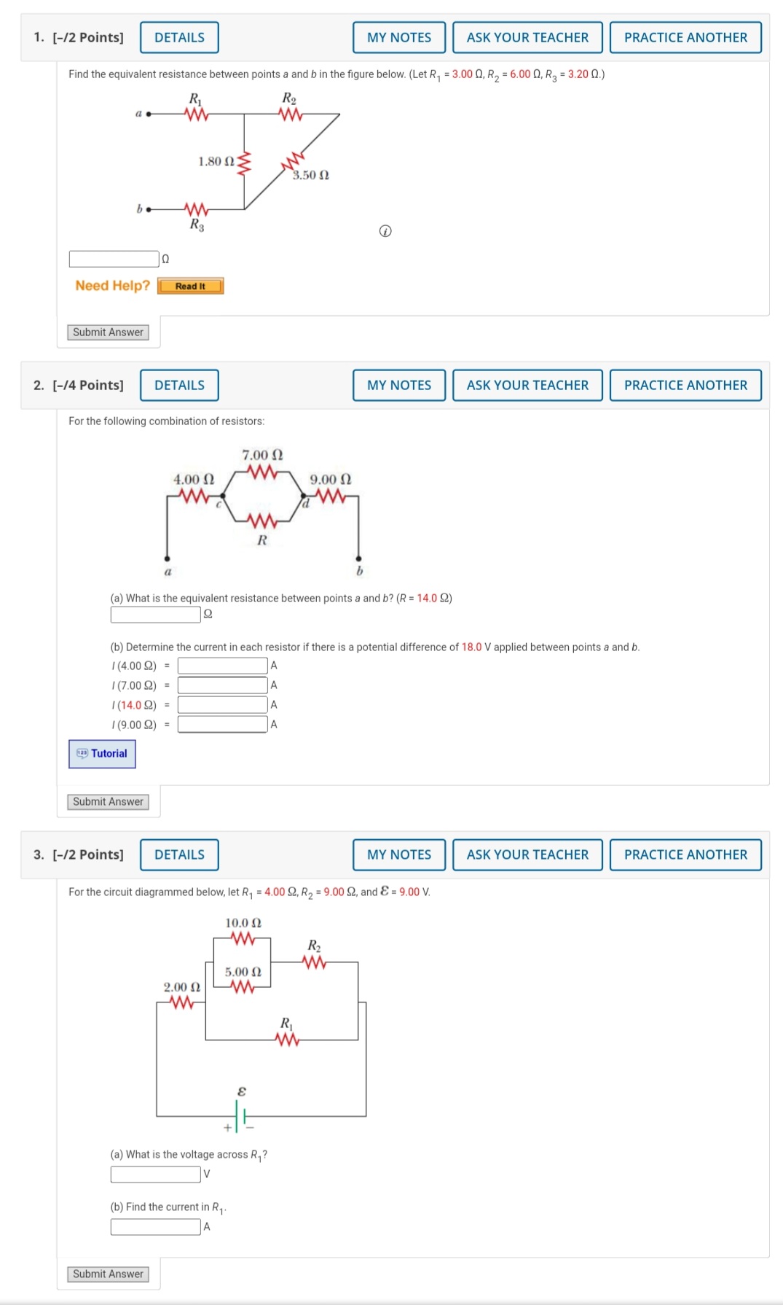Click the Need Help link in question 1
Image resolution: width=783 pixels, height=1305 pixels.
111,286
